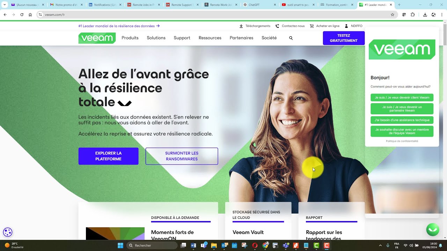Open the Ressources menu
447x251 pixels.
210,38
